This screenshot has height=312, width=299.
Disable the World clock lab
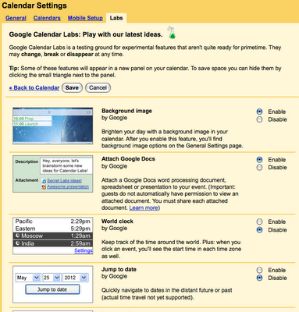[259, 230]
